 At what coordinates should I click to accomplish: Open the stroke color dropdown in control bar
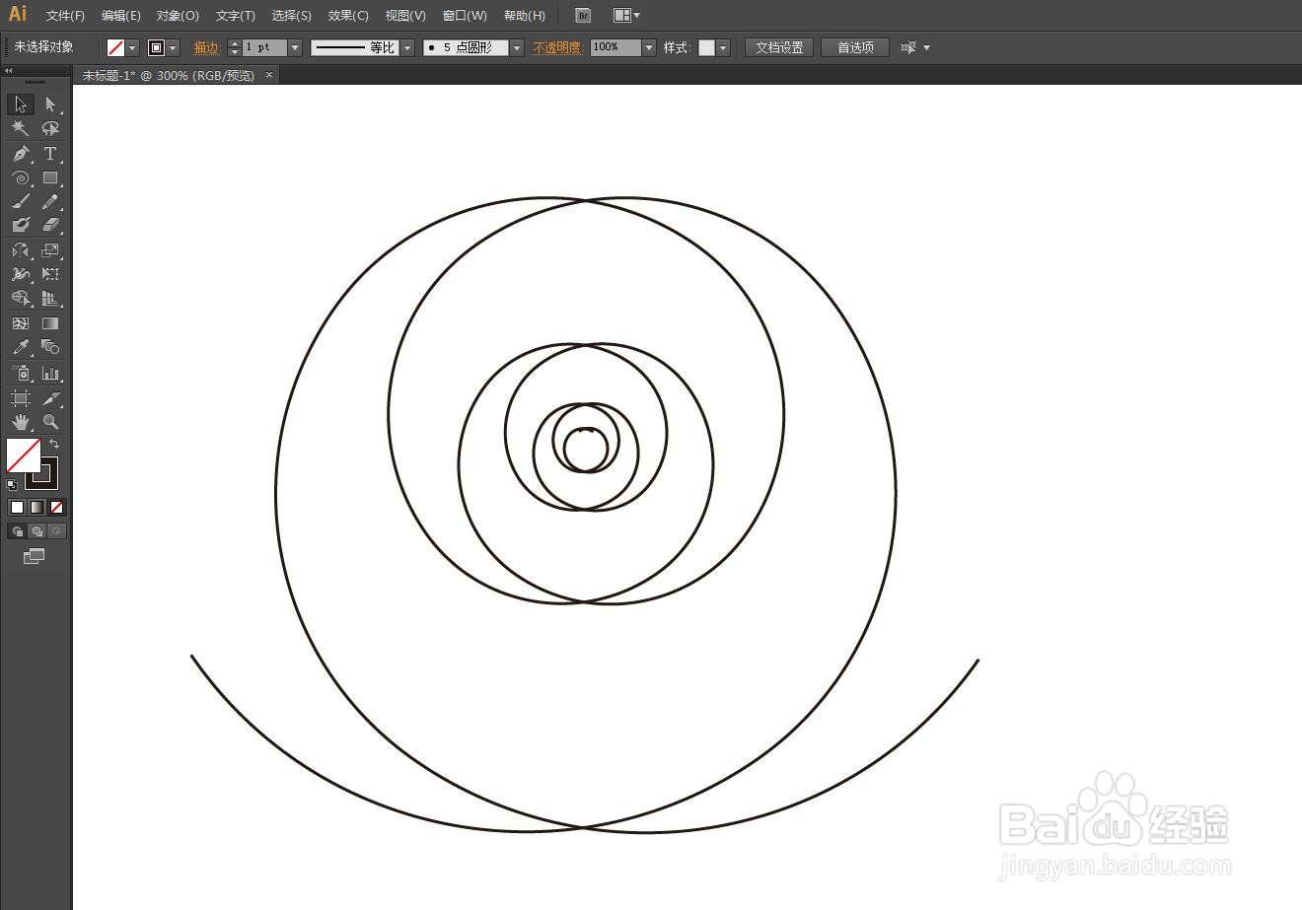174,47
